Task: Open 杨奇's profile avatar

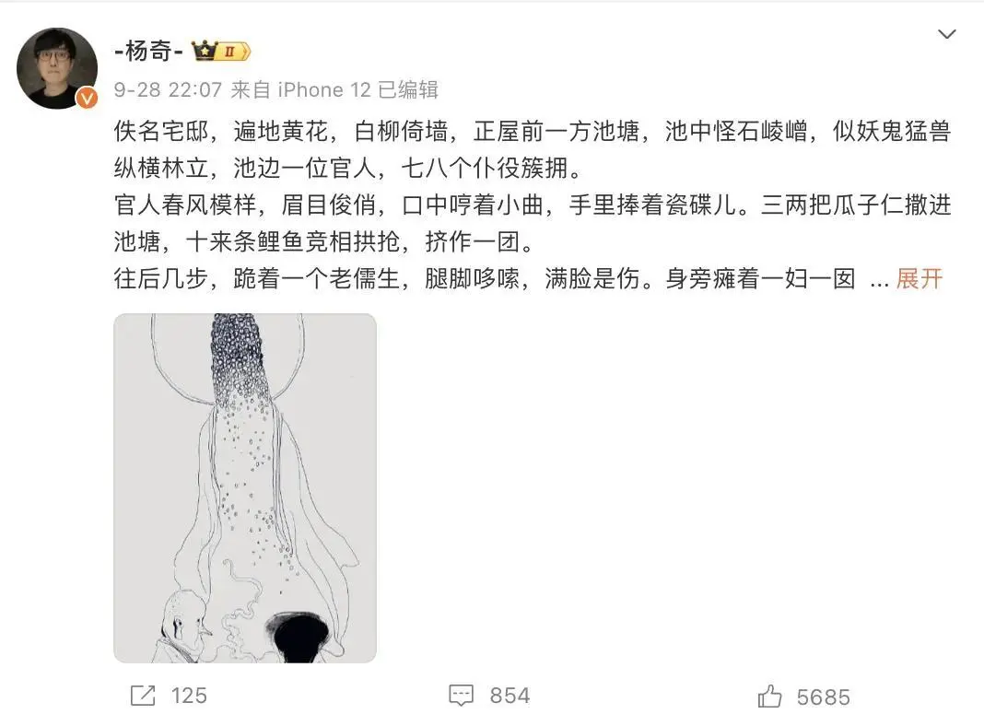Action: [x=57, y=68]
